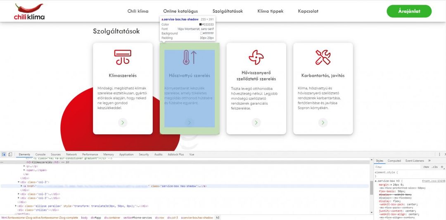Click the Filter styles input field
The height and width of the screenshot is (220, 446).
click(398, 167)
